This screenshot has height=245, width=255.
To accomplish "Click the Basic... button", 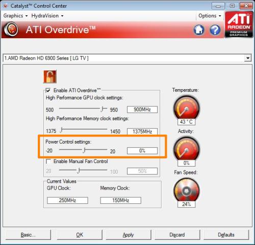I will [x=28, y=235].
